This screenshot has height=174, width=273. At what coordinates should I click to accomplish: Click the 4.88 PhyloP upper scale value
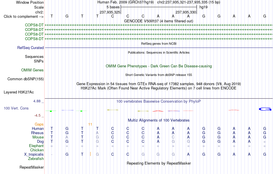pyautogui.click(x=37, y=101)
